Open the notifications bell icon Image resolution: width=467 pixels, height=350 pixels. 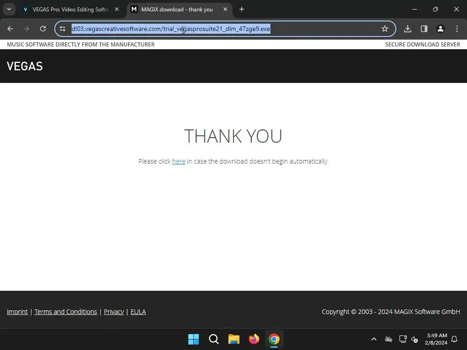(455, 339)
